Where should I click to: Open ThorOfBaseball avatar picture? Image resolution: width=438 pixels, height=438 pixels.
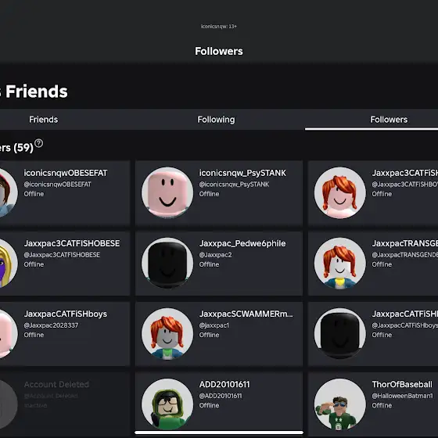339,404
